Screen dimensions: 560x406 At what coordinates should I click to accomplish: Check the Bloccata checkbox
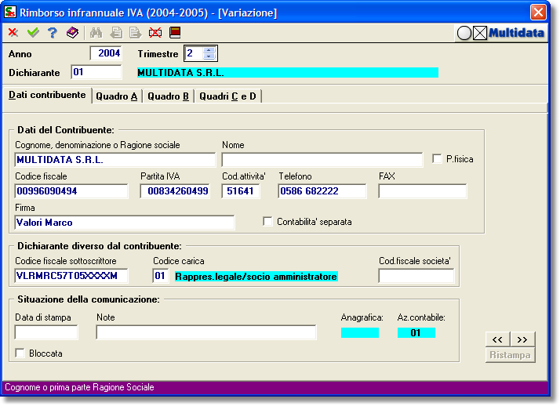coord(20,353)
